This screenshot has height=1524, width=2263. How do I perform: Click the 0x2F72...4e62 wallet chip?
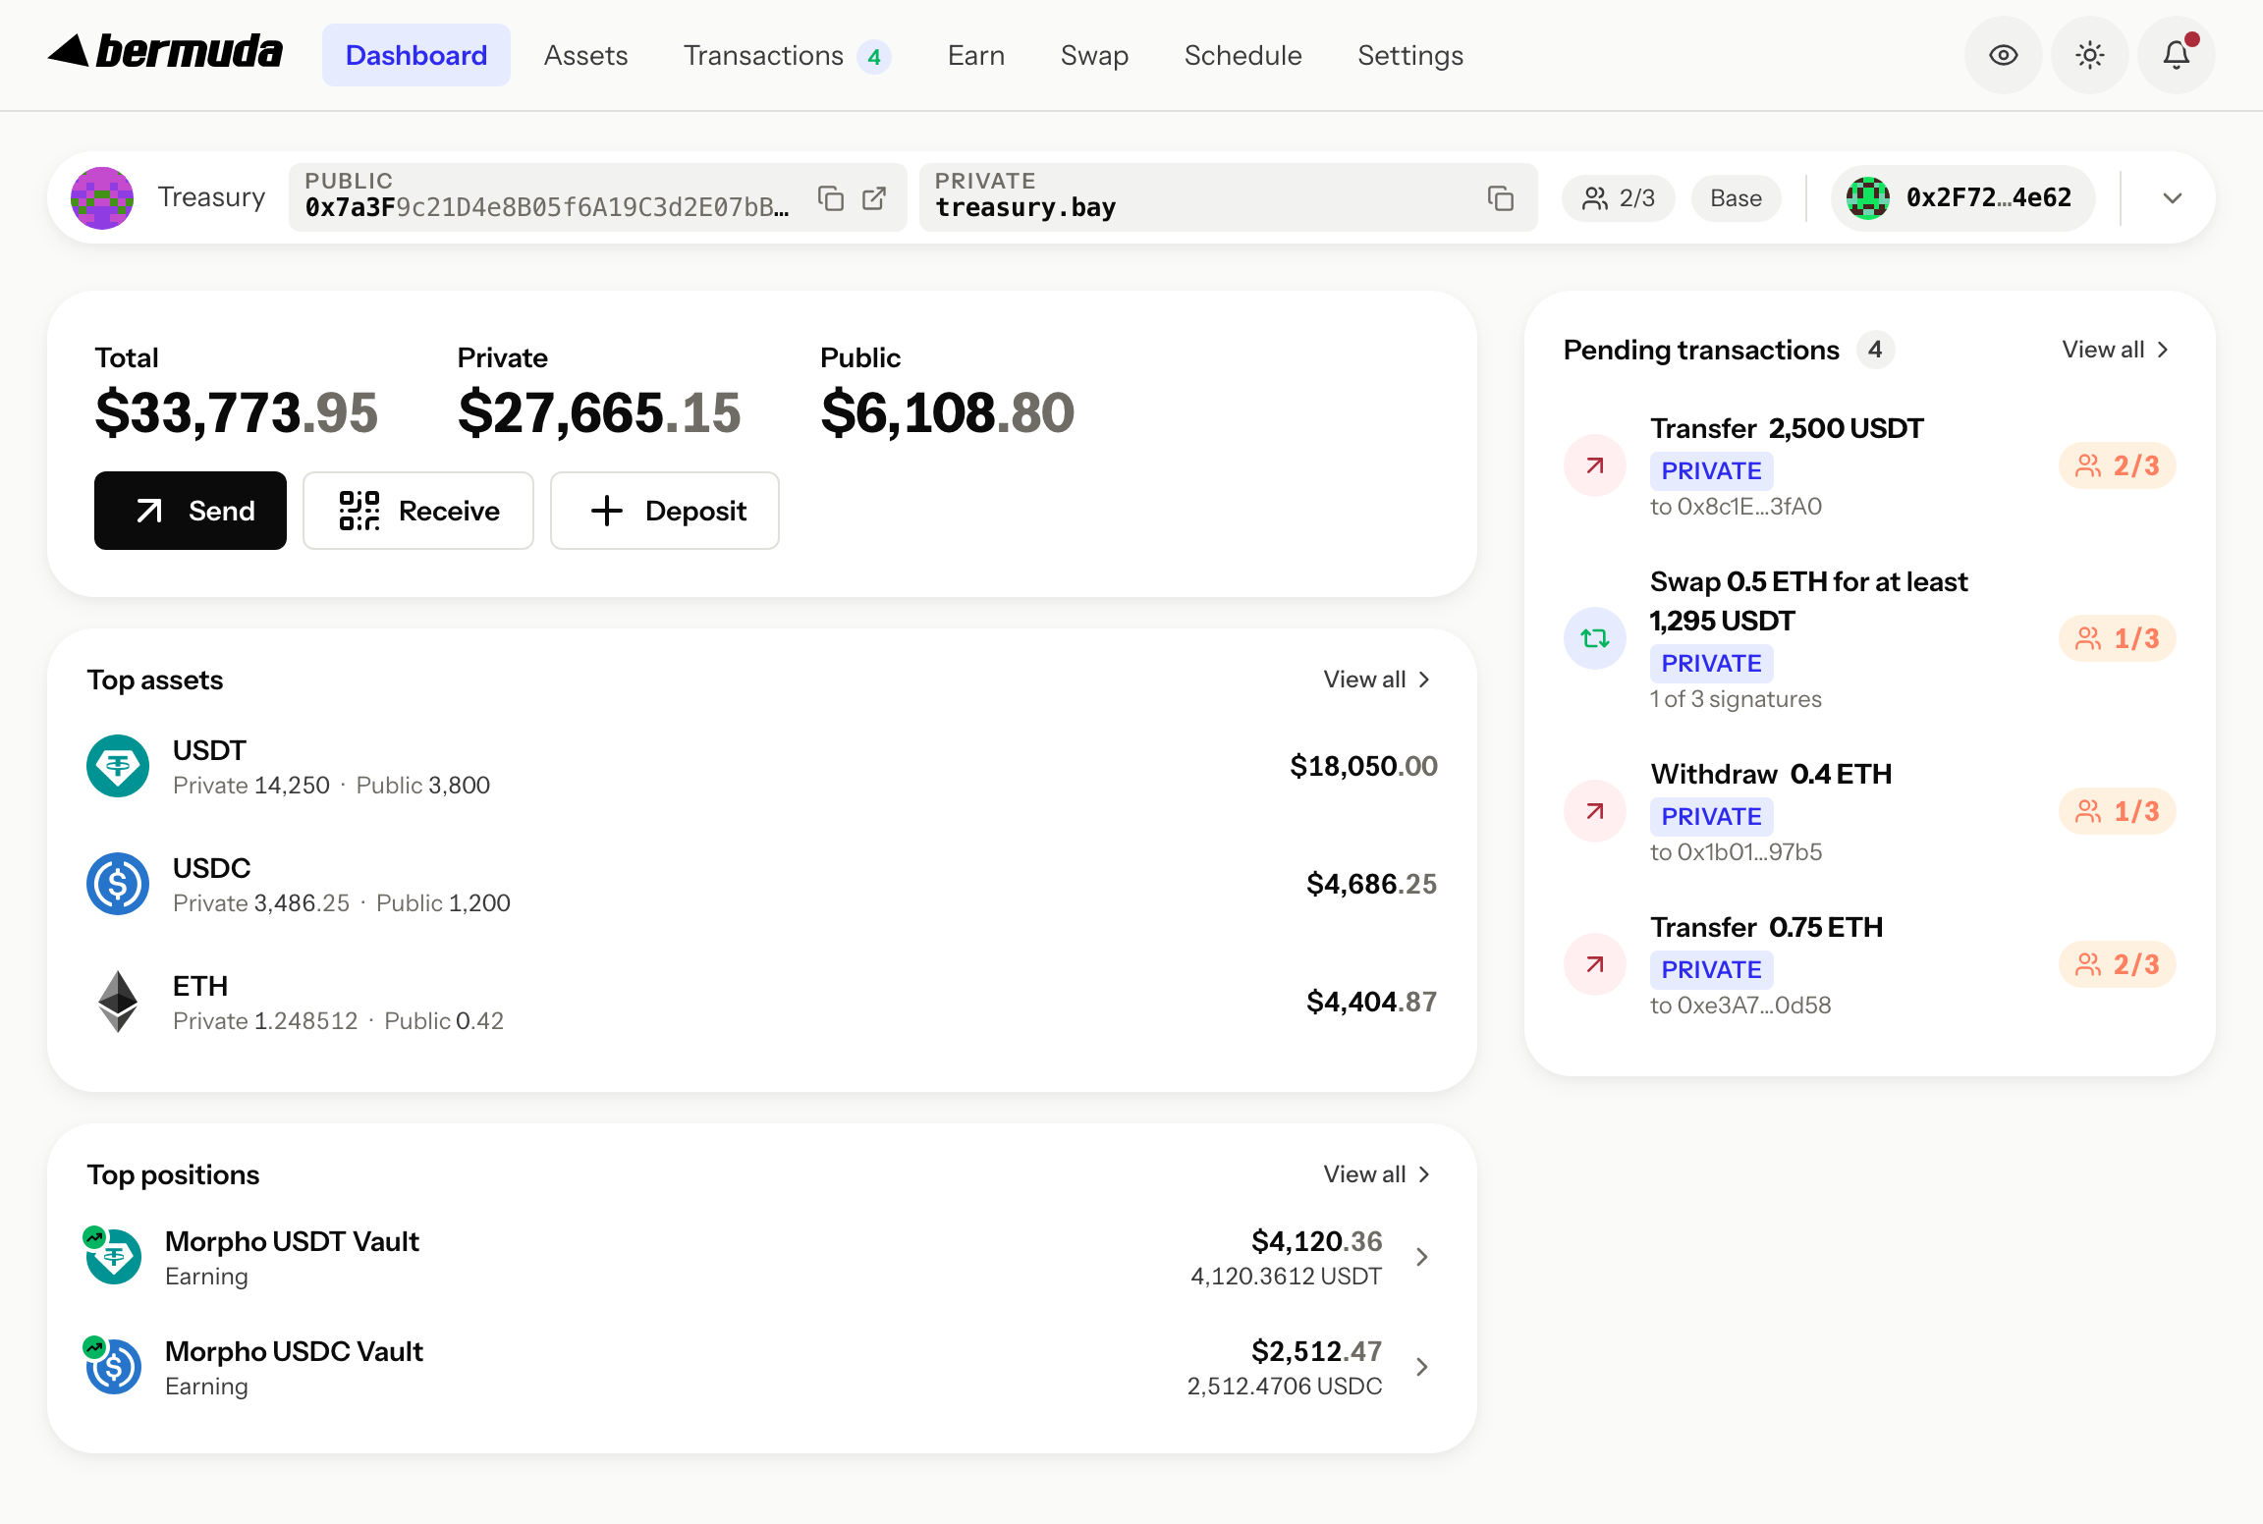1962,198
